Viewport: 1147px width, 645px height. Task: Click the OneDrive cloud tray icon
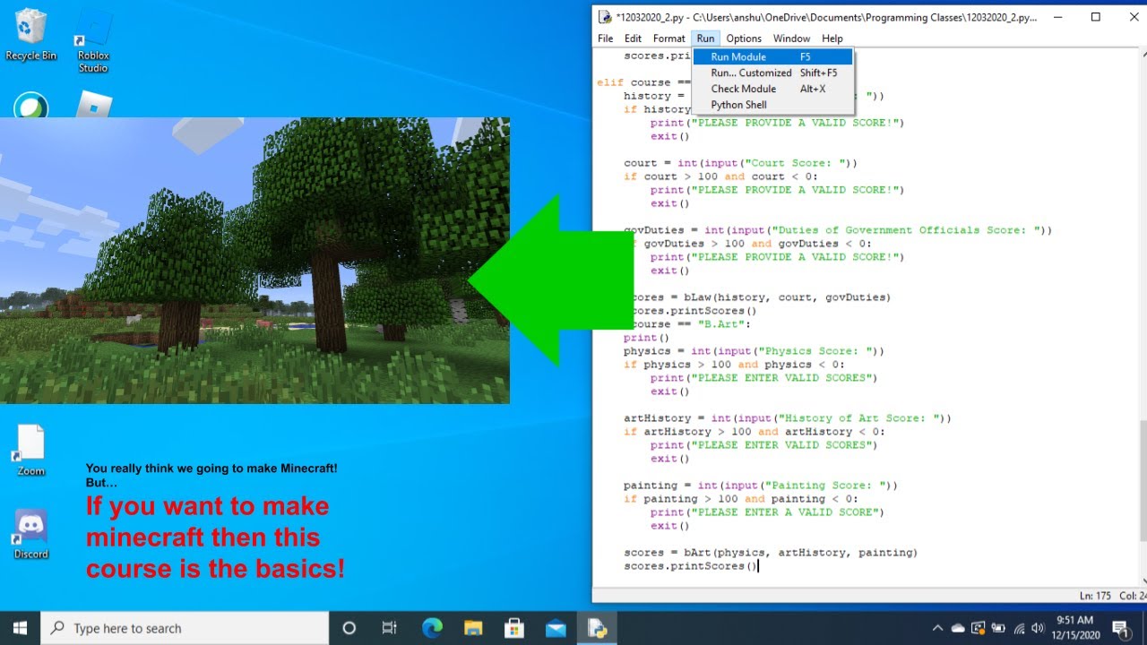958,628
